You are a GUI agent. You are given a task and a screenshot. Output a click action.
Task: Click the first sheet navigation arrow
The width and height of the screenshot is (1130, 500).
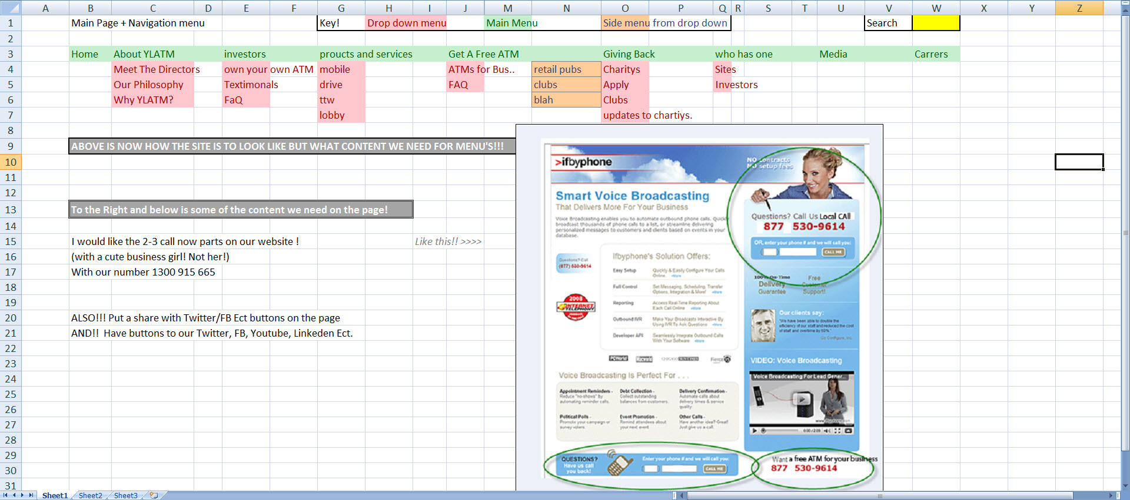5,495
